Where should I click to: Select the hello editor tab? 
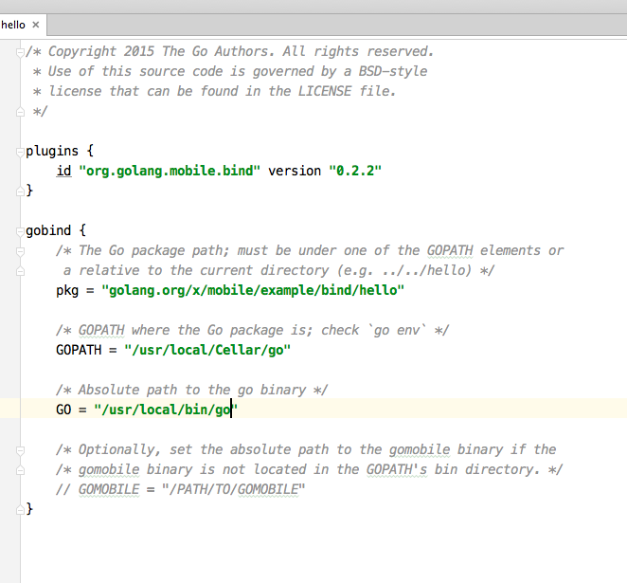(13, 25)
